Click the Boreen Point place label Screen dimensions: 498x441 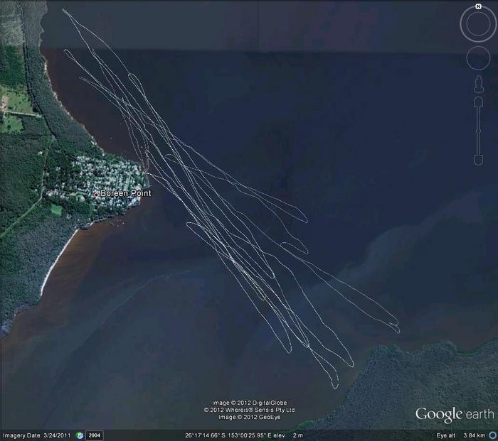pyautogui.click(x=125, y=193)
